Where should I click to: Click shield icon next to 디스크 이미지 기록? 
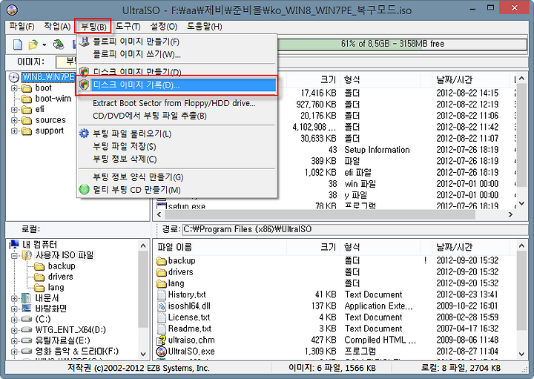[84, 85]
